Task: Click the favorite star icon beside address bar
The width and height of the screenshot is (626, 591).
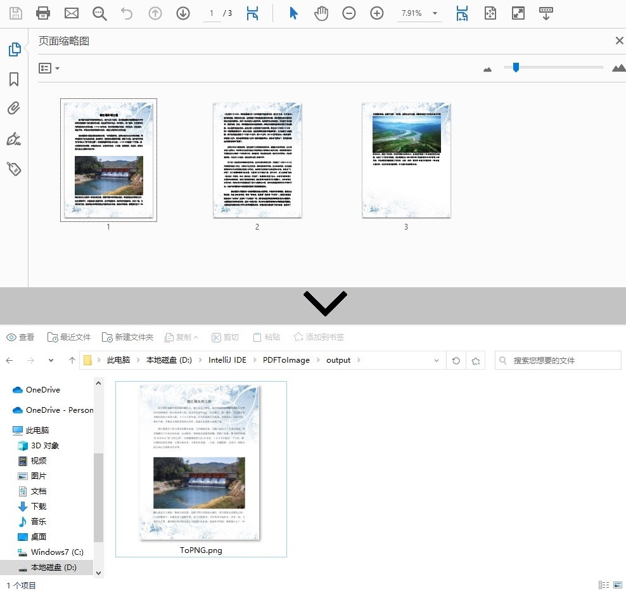Action: click(x=475, y=360)
